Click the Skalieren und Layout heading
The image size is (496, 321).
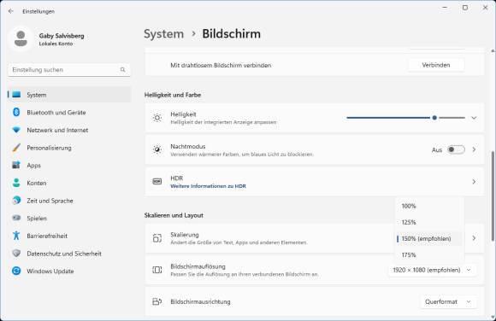pos(174,215)
